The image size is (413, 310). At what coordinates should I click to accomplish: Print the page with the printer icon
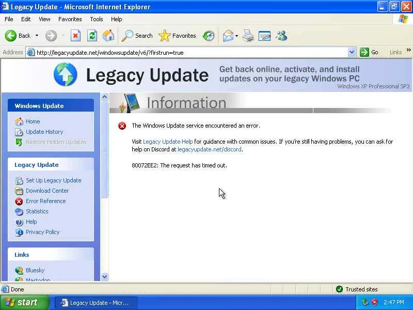click(x=248, y=36)
